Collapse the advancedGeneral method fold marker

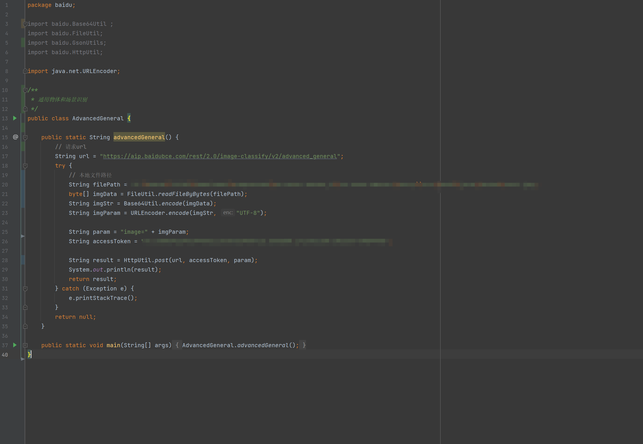click(x=25, y=137)
